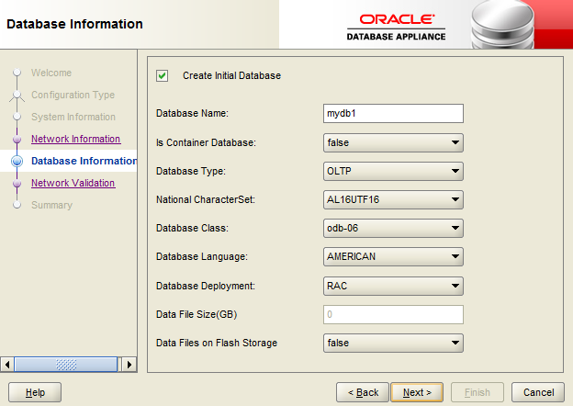Click the Configuration Type step

pyautogui.click(x=73, y=95)
